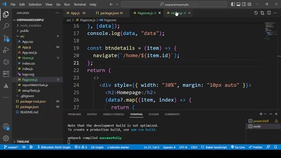The image size is (281, 158).
Task: Select the node terminal instance
Action: coord(263,126)
